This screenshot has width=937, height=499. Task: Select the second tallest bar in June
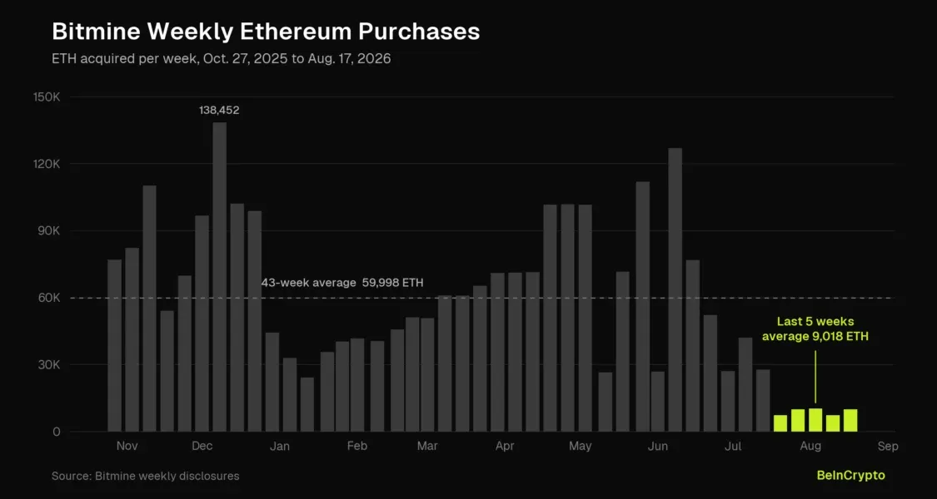643,307
